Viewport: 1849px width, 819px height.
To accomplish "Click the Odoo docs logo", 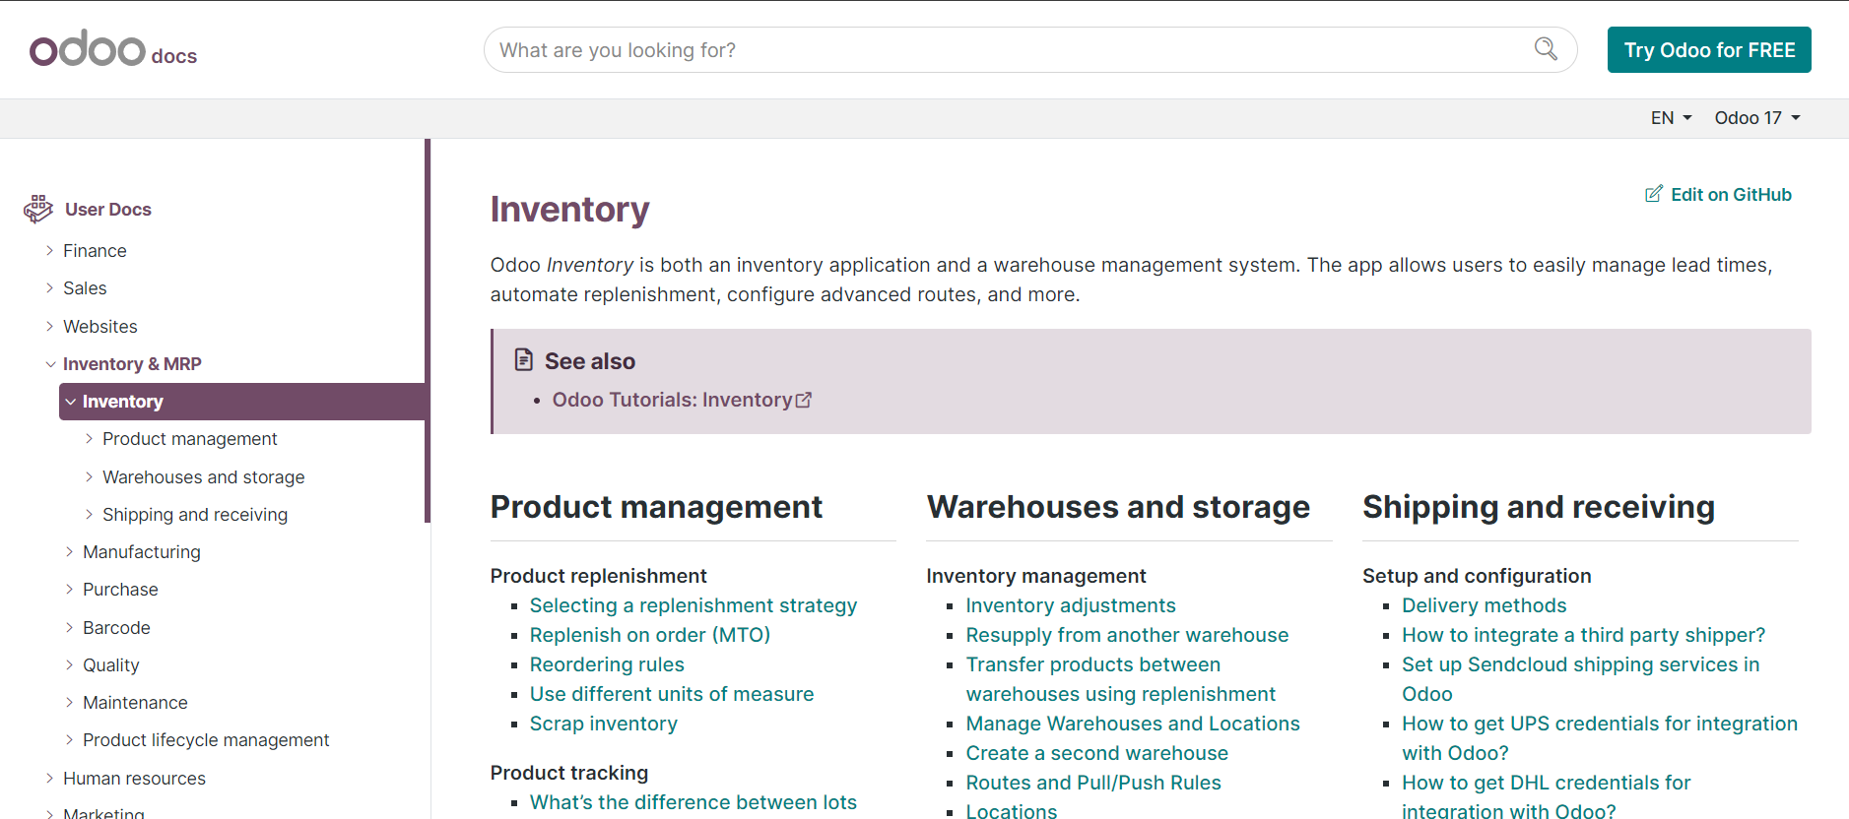I will pos(113,48).
